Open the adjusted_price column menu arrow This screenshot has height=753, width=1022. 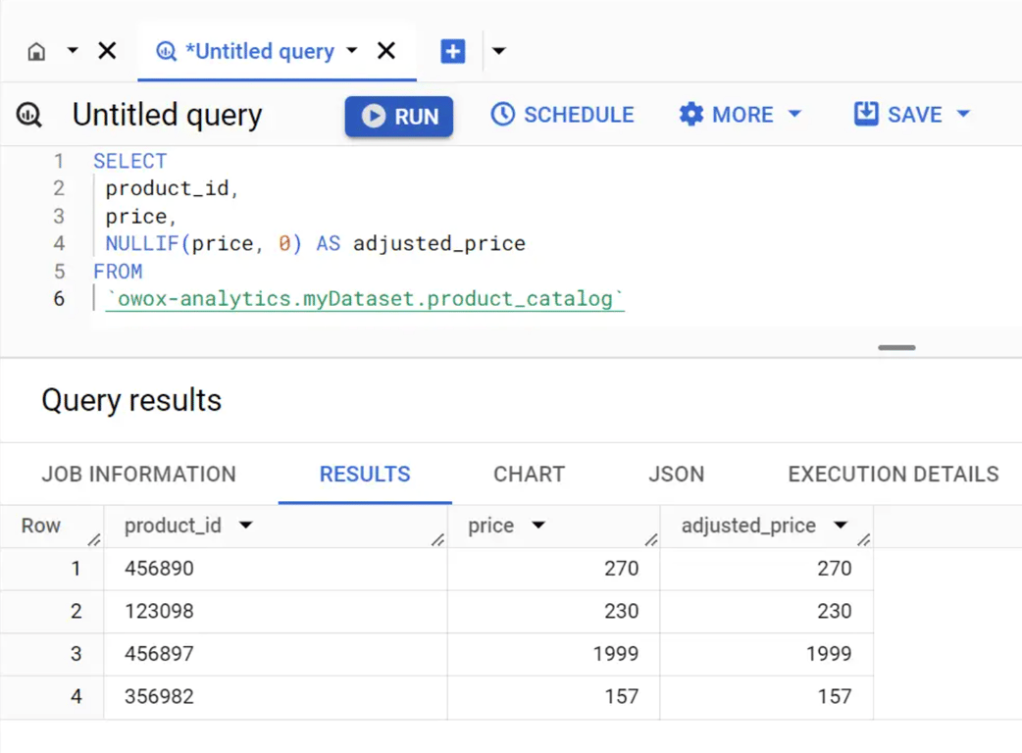point(841,525)
